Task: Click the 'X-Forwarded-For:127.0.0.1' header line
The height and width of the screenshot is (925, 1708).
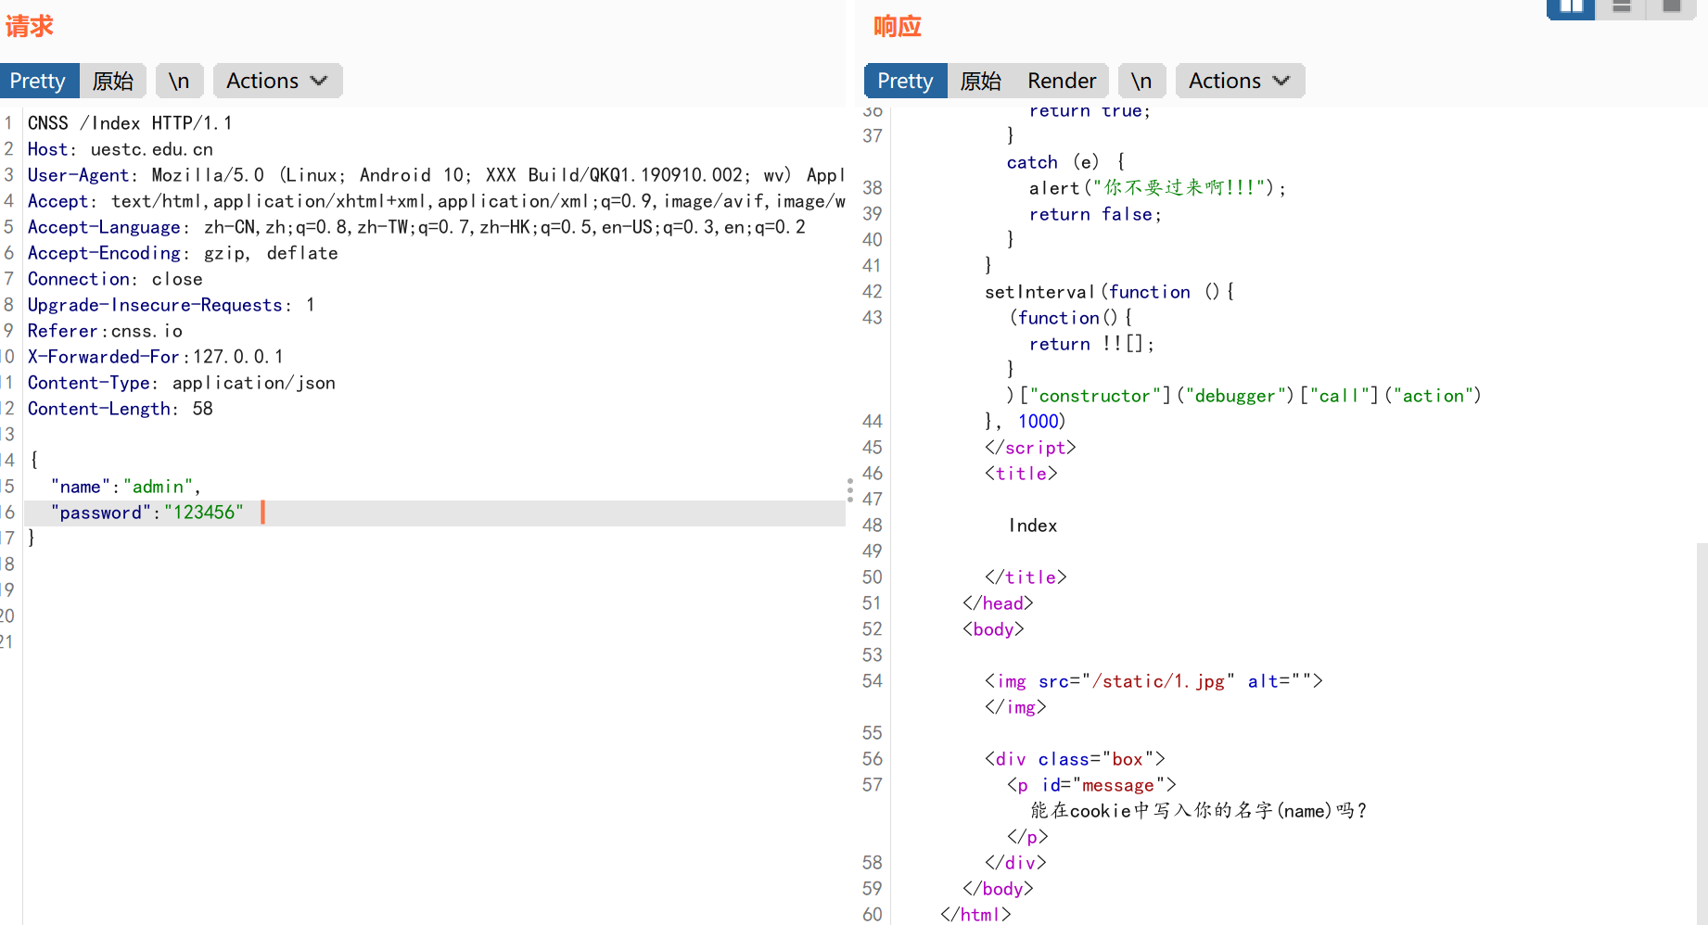Action: click(x=156, y=357)
